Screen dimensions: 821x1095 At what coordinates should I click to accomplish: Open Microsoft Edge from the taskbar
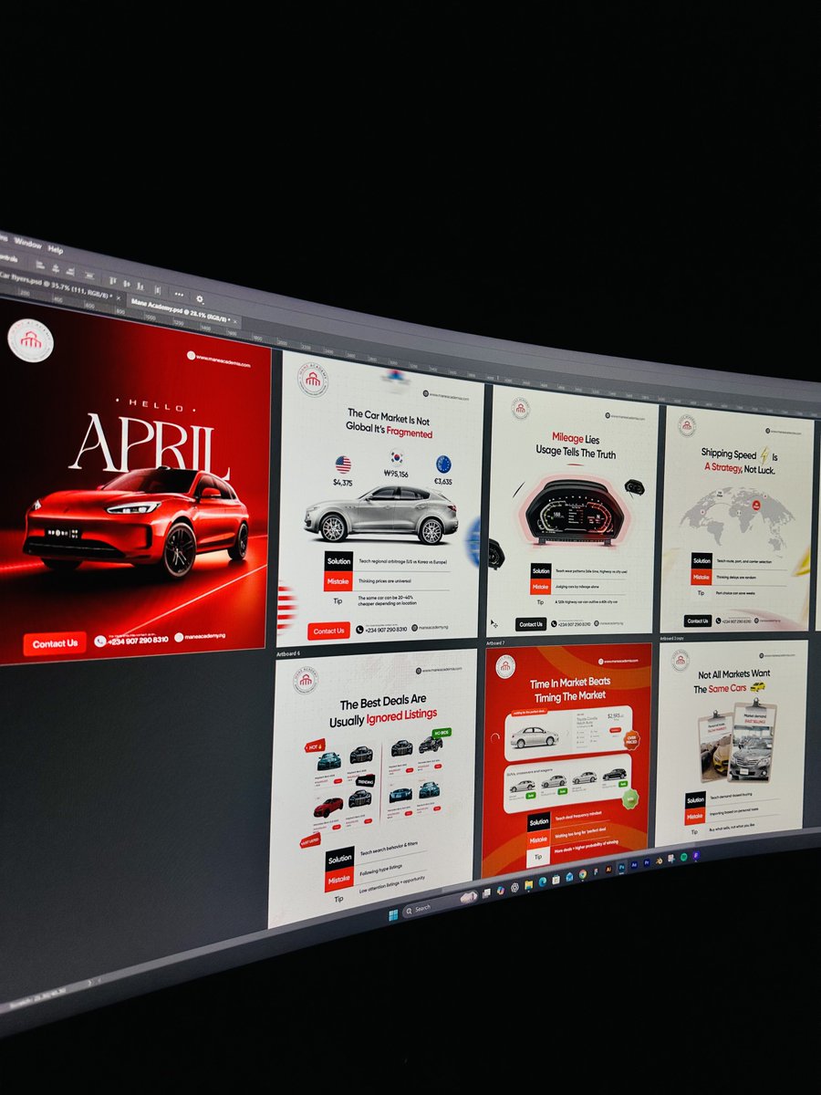click(543, 881)
